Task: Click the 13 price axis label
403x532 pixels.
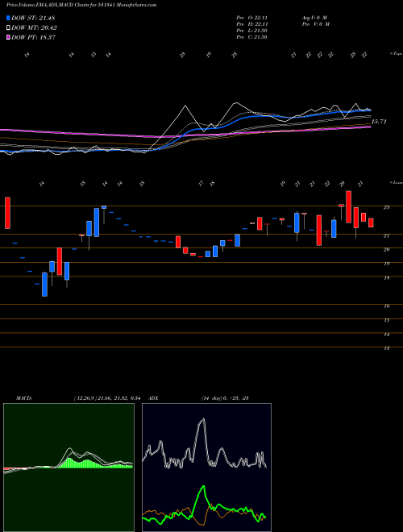Action: point(386,348)
